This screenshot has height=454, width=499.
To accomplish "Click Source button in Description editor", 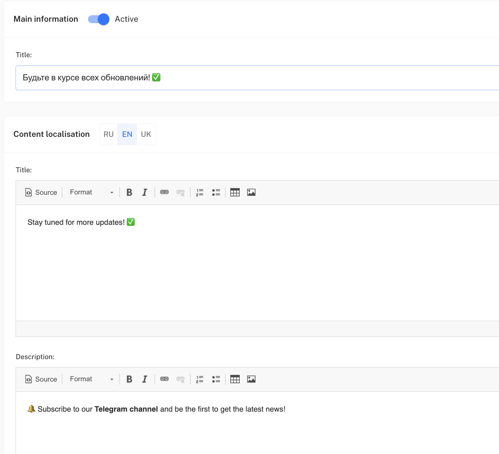I will [41, 379].
